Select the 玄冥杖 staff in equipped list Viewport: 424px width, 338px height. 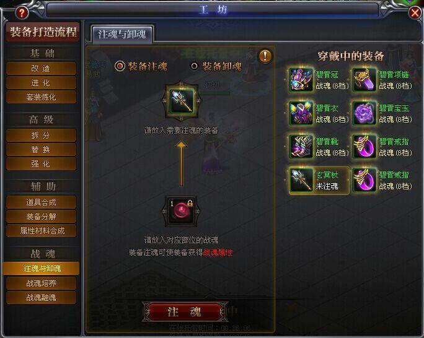pyautogui.click(x=319, y=180)
